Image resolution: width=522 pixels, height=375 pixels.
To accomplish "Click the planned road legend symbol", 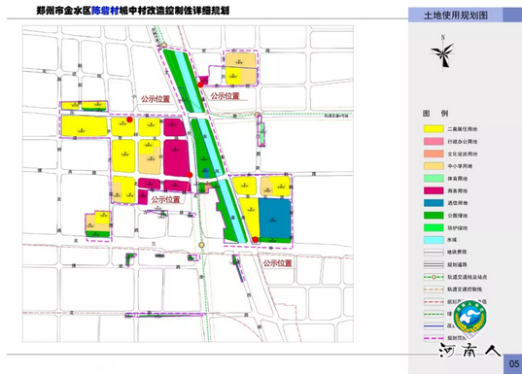I will click(x=434, y=264).
